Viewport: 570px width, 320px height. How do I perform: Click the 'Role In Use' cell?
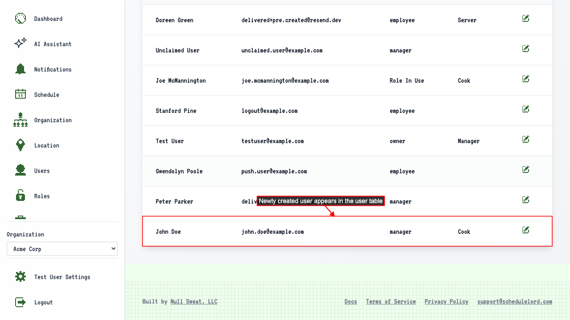(x=407, y=80)
